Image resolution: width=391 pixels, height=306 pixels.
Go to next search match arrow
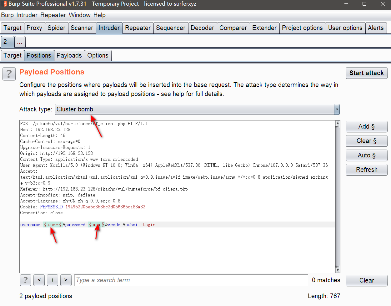(66, 280)
